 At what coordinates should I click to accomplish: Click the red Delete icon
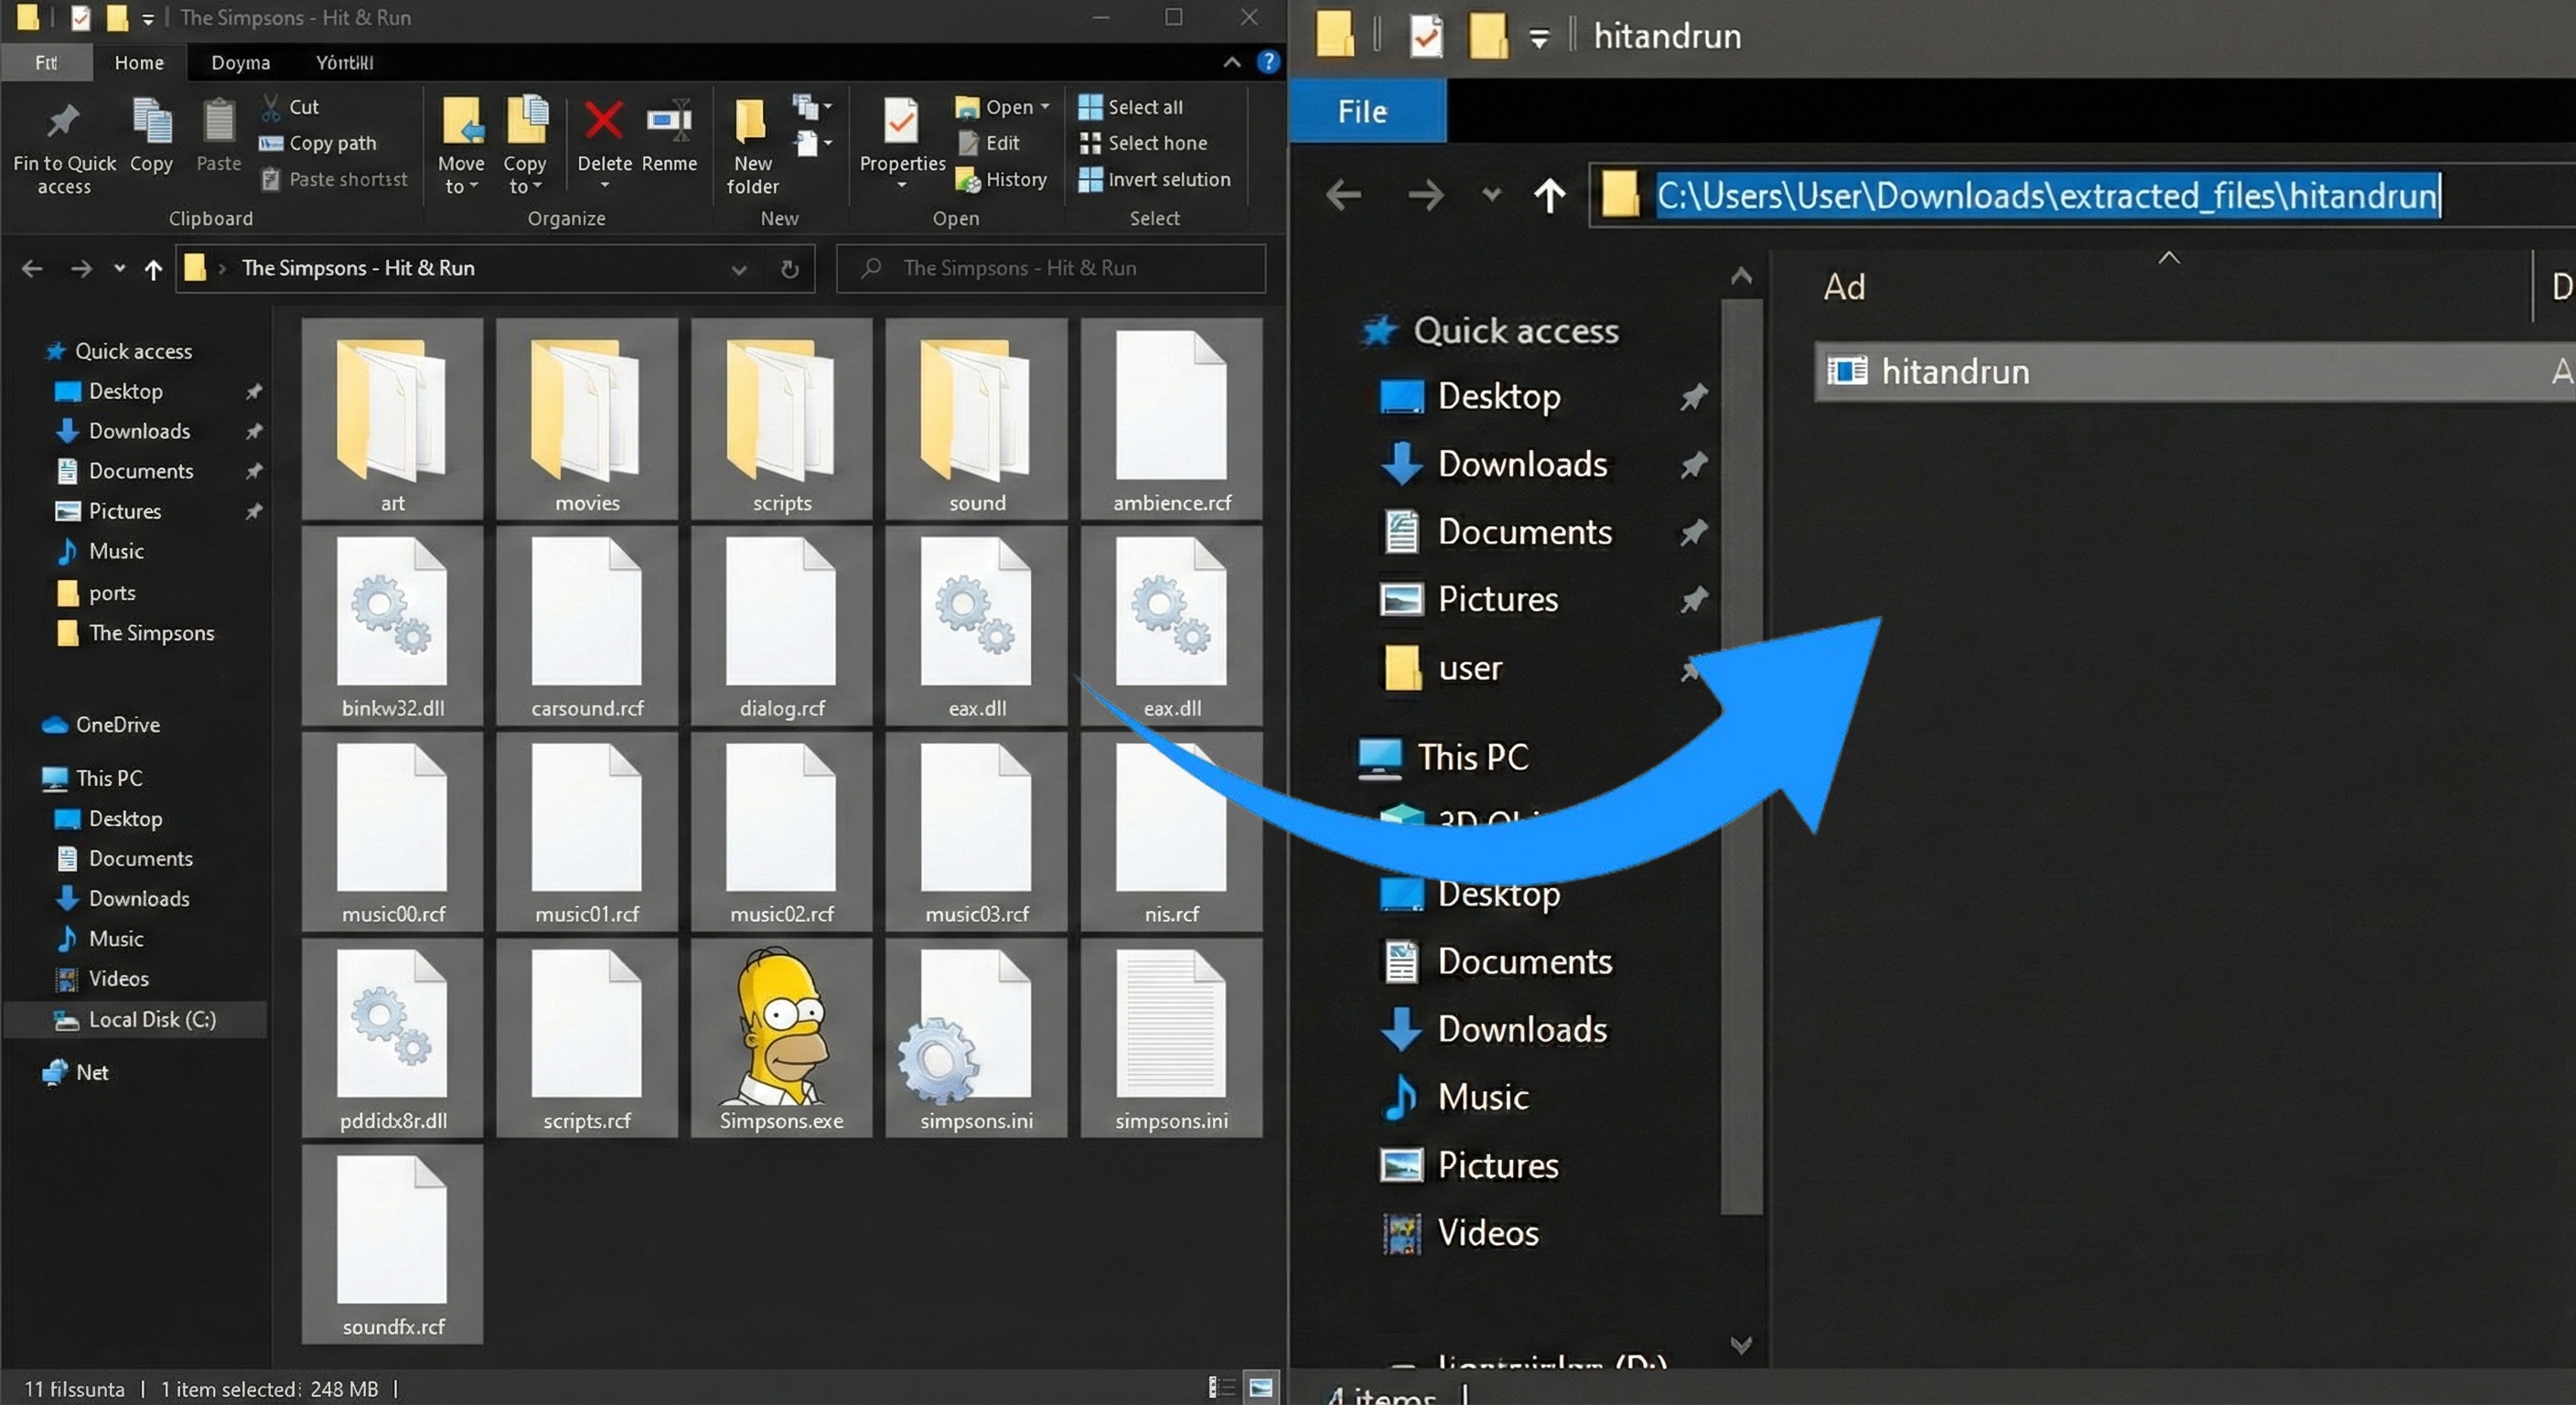click(x=604, y=122)
